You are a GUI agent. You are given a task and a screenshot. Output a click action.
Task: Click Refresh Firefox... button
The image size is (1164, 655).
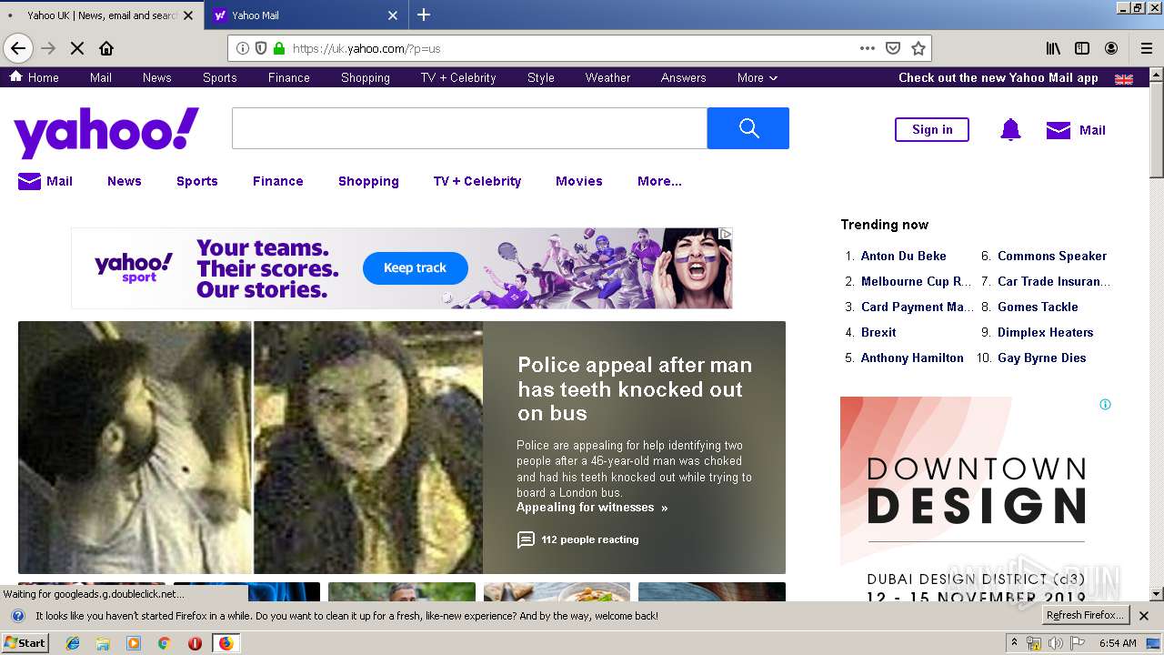1086,616
